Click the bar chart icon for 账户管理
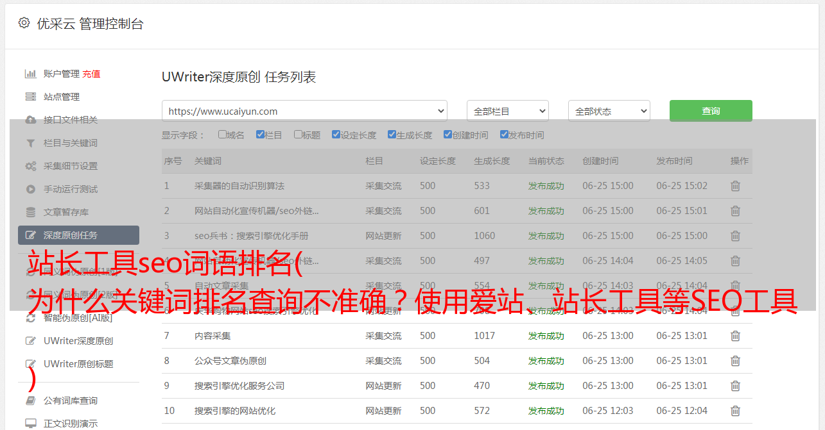The width and height of the screenshot is (825, 430). pyautogui.click(x=30, y=74)
